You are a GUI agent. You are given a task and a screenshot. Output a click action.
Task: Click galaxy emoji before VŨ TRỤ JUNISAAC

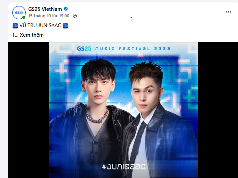(x=15, y=25)
